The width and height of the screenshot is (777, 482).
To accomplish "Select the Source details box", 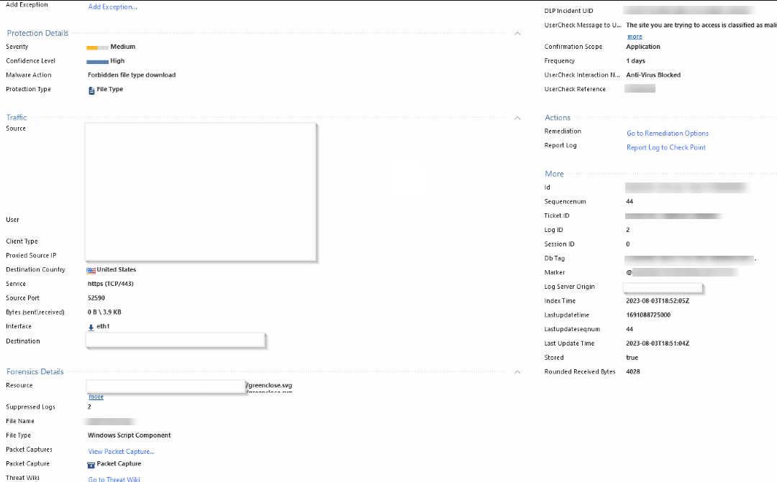I will tap(201, 190).
